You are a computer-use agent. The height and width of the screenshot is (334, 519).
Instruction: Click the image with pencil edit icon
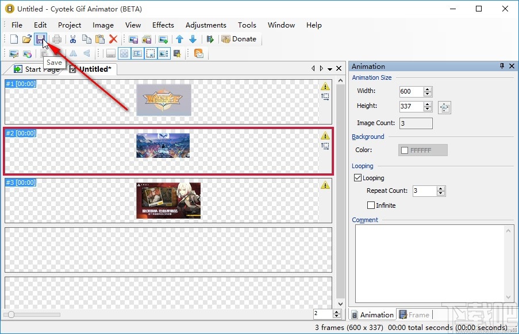(x=14, y=53)
